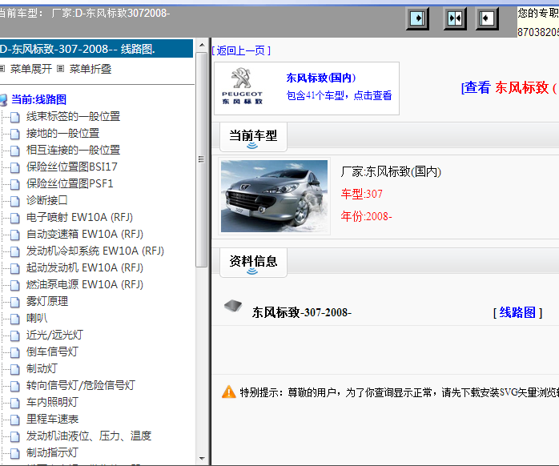The width and height of the screenshot is (559, 466).
Task: Select the 当前:线路图 tree root
Action: (x=38, y=99)
